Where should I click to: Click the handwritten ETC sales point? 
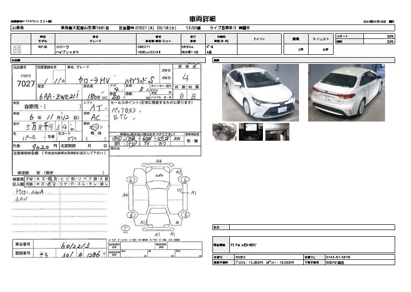121,117
